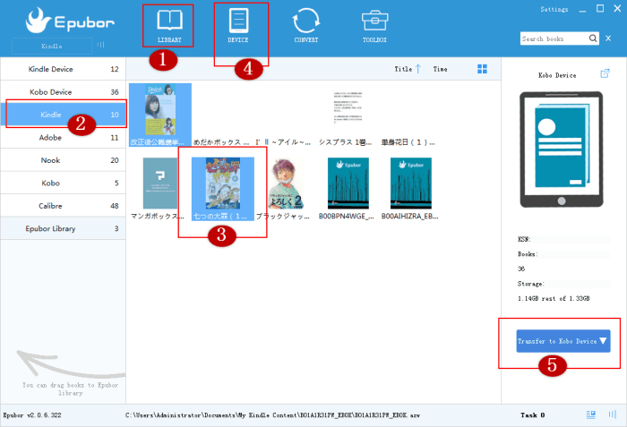Screen dimensions: 627x427
Task: Click the Storage 1.14GB rest text
Action: click(x=554, y=298)
